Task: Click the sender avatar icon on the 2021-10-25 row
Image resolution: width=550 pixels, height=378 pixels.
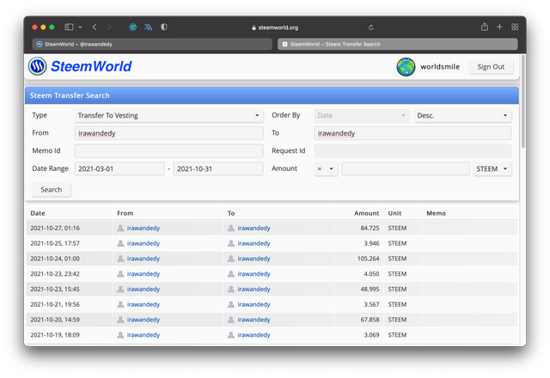Action: pyautogui.click(x=120, y=243)
